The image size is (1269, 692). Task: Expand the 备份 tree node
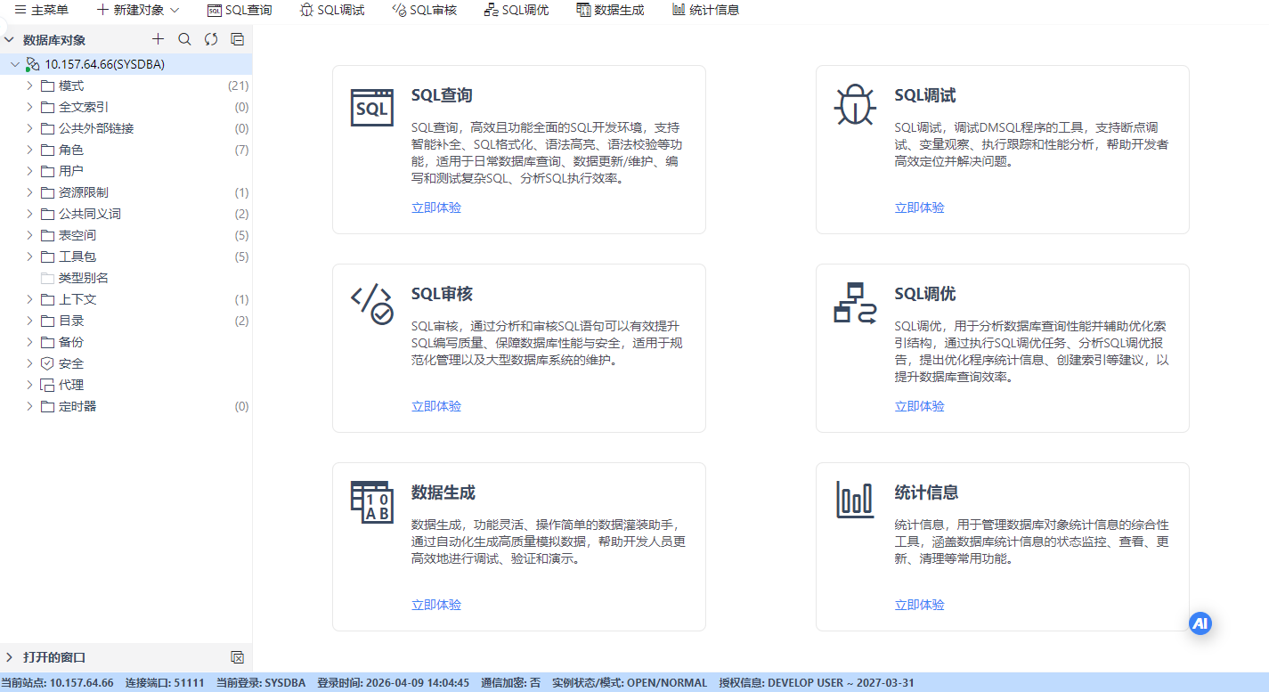[29, 342]
